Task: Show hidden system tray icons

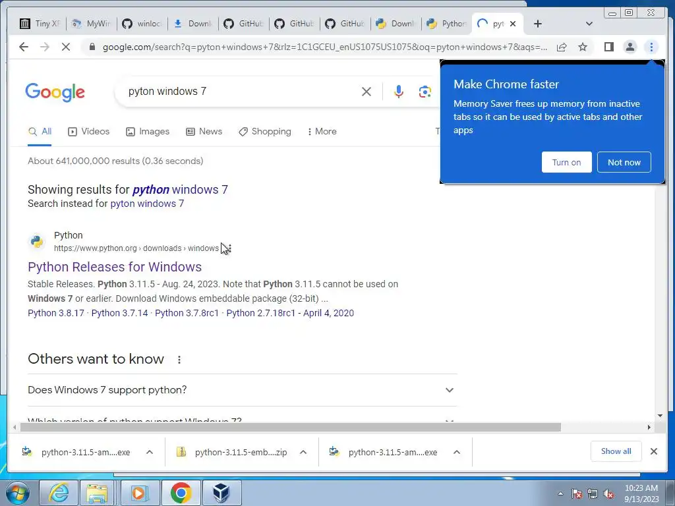Action: (x=560, y=494)
